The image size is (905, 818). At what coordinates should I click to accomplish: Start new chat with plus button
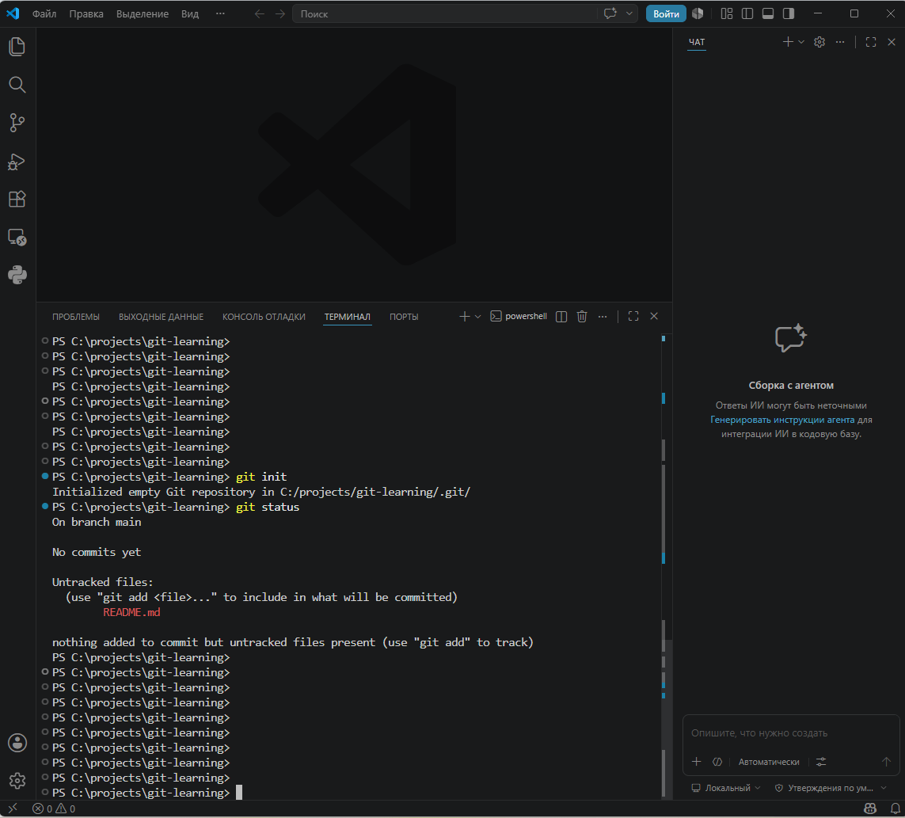(x=788, y=42)
